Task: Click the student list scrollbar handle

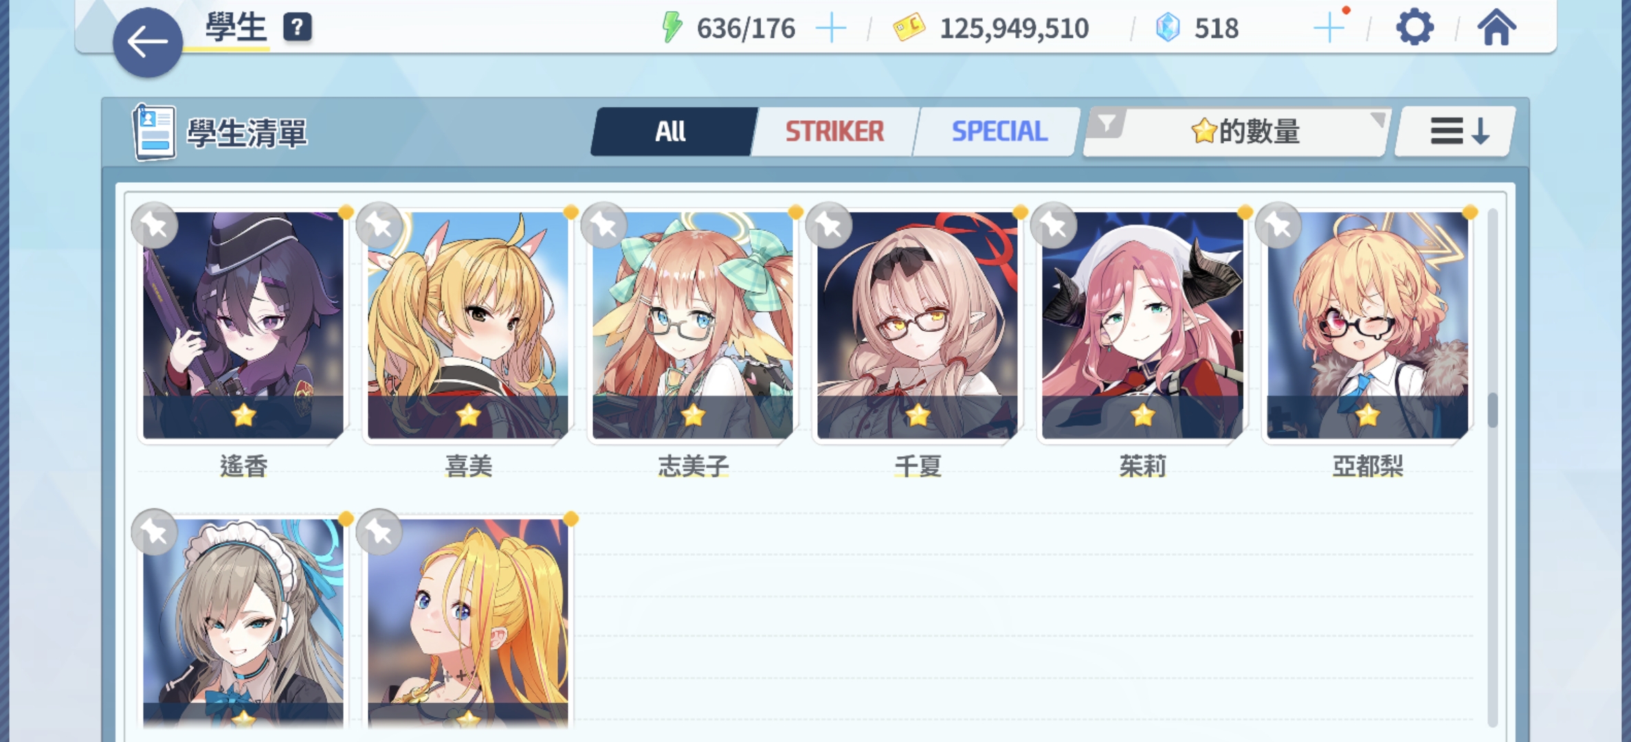Action: [1492, 410]
